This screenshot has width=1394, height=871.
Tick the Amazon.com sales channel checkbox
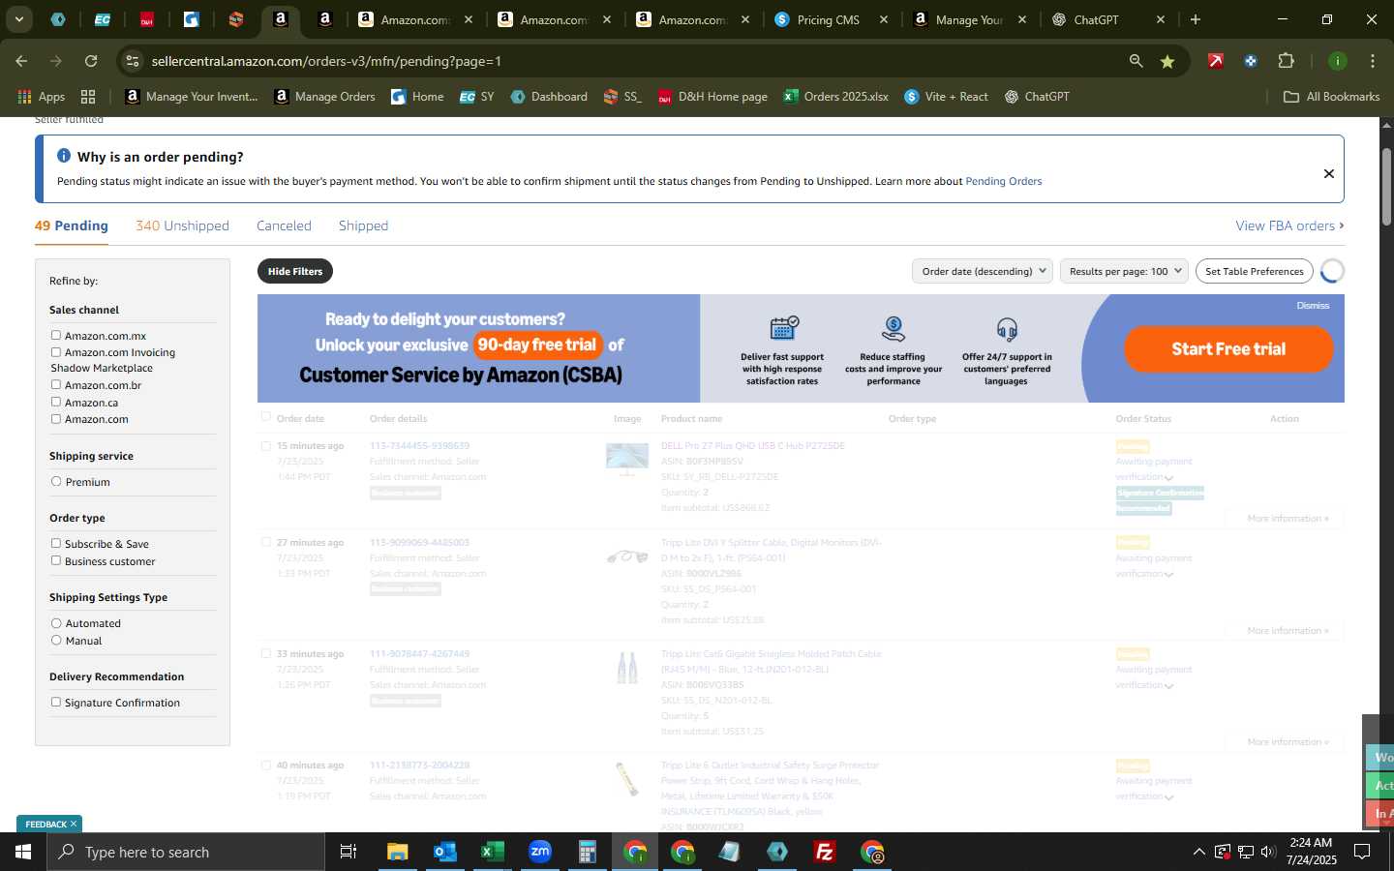pyautogui.click(x=56, y=418)
